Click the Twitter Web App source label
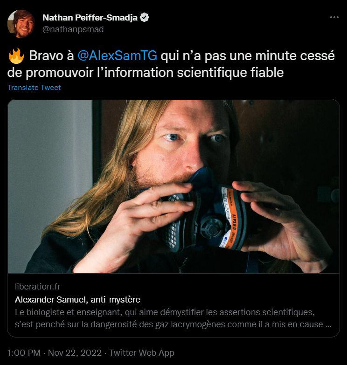The width and height of the screenshot is (347, 365). (142, 353)
